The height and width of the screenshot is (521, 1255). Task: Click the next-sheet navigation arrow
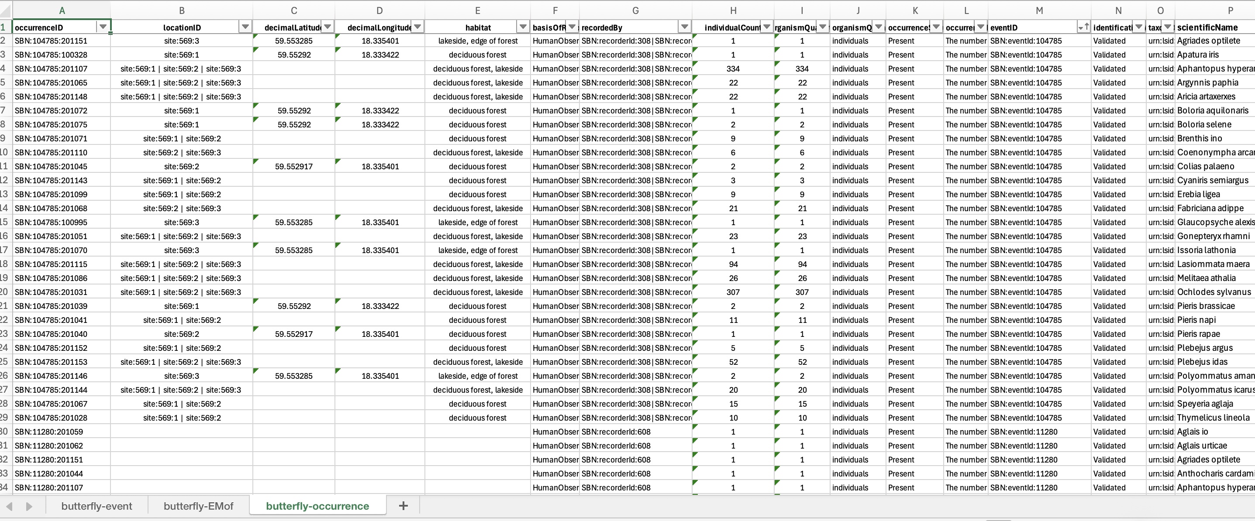point(29,507)
